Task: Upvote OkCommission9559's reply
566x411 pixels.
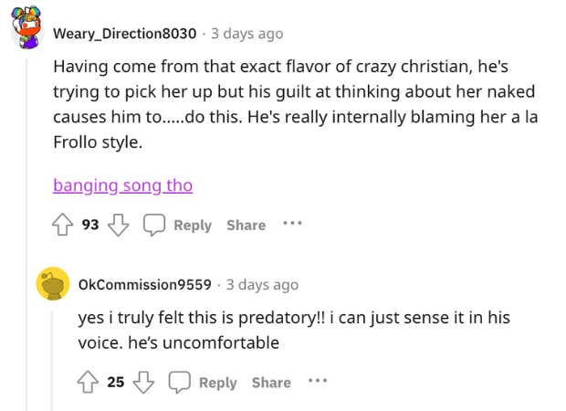Action: (89, 382)
